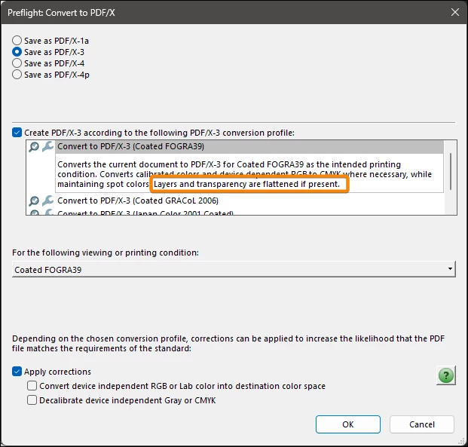
Task: Enable Convert device independent RGB or Lab checkbox
Action: click(x=32, y=386)
